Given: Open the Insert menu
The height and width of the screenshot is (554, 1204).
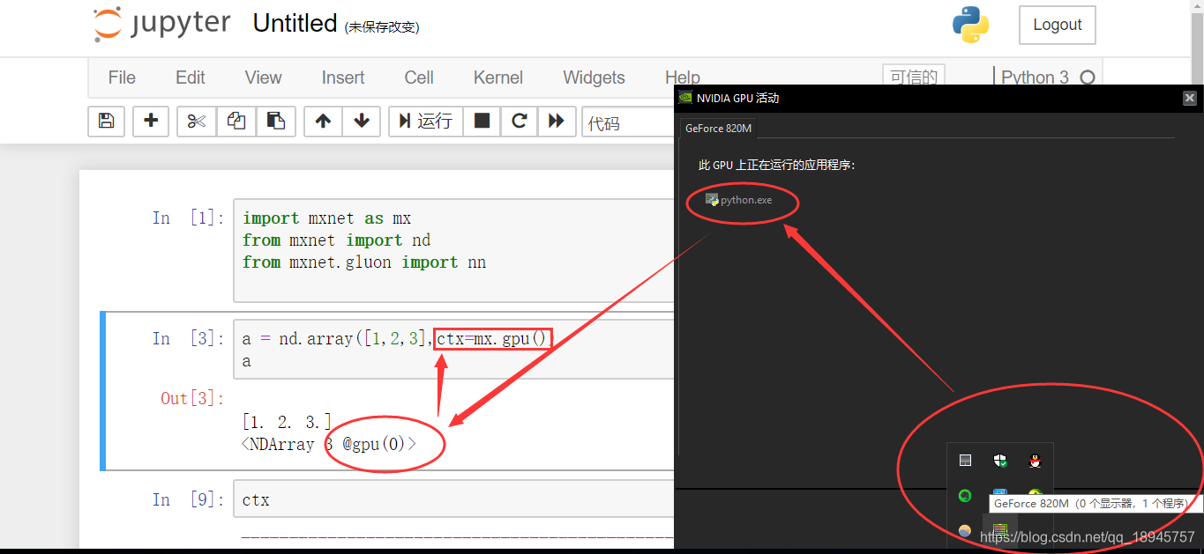Looking at the screenshot, I should 343,78.
